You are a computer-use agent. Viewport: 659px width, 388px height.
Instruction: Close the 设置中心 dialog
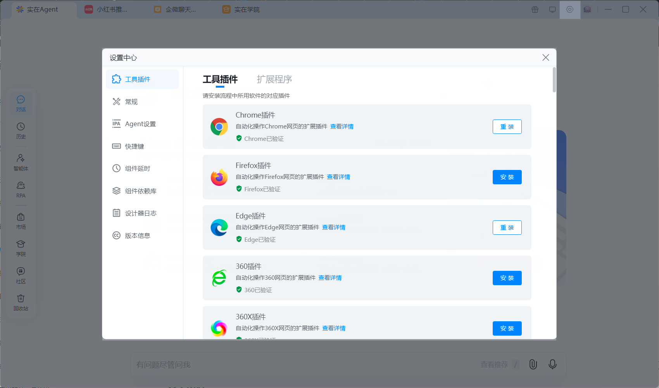tap(546, 57)
